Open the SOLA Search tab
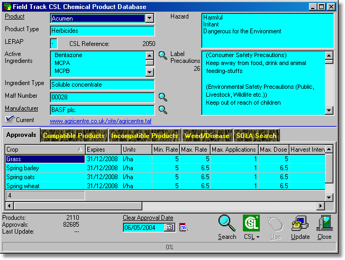This screenshot has height=260, width=345. 256,136
